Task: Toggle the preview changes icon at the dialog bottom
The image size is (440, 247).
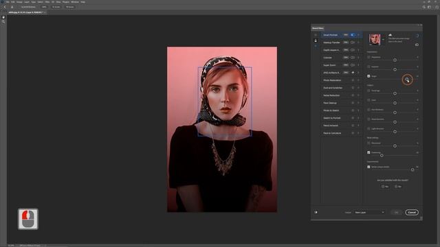Action: [x=316, y=212]
